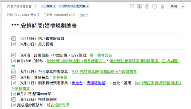The image size is (191, 109).
Task: Open the 綿古婚紗光碟 link
Action: [x=58, y=105]
